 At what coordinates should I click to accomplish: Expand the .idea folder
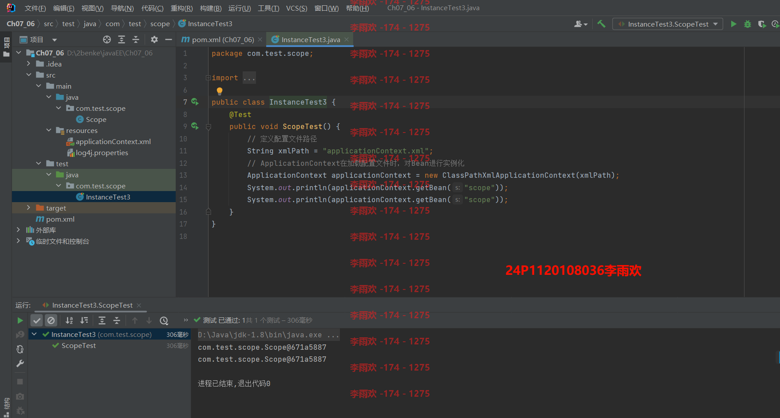pyautogui.click(x=29, y=64)
